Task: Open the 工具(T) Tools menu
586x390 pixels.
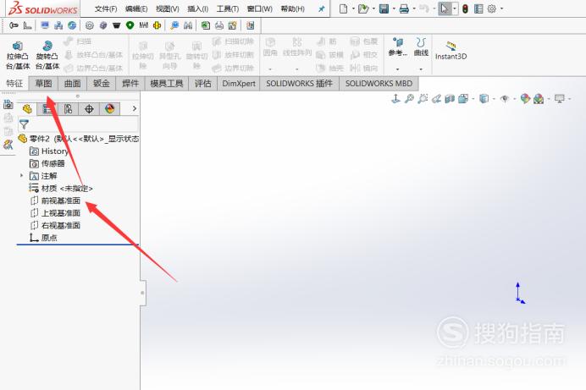Action: (228, 9)
